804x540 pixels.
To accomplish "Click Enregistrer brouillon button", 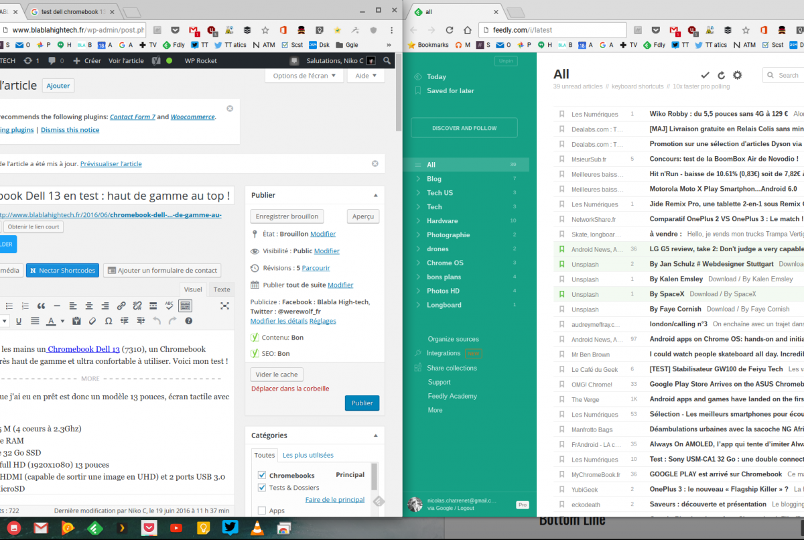I will 287,216.
